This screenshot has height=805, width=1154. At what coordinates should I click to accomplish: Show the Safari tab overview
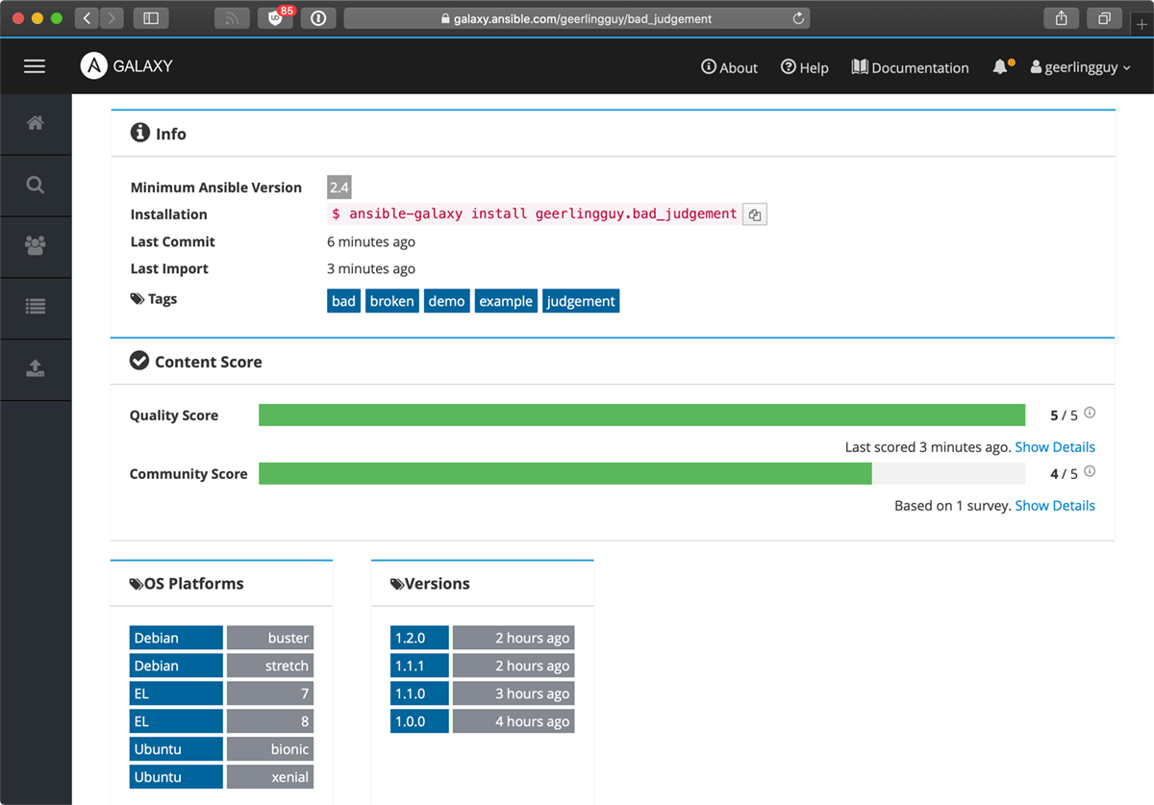point(1105,18)
